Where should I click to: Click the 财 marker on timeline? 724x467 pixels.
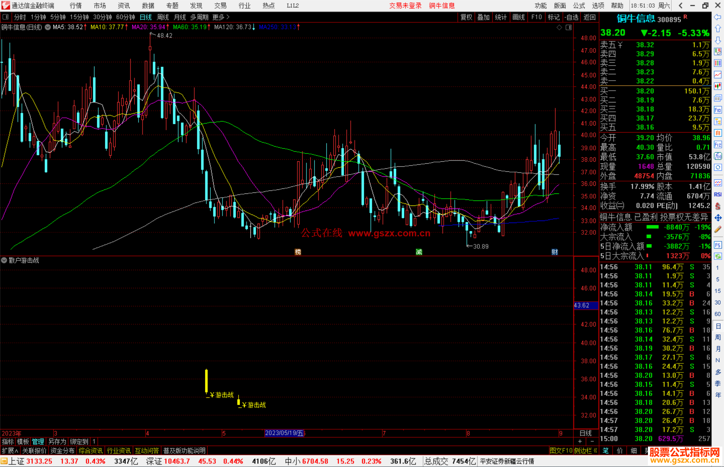(555, 252)
